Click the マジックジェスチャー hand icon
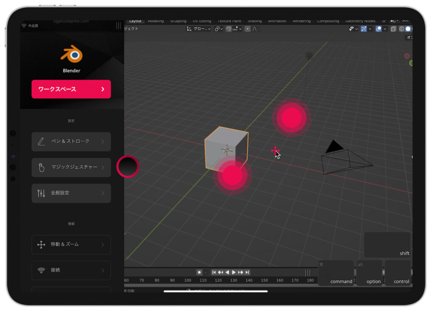The width and height of the screenshot is (435, 312). point(41,167)
